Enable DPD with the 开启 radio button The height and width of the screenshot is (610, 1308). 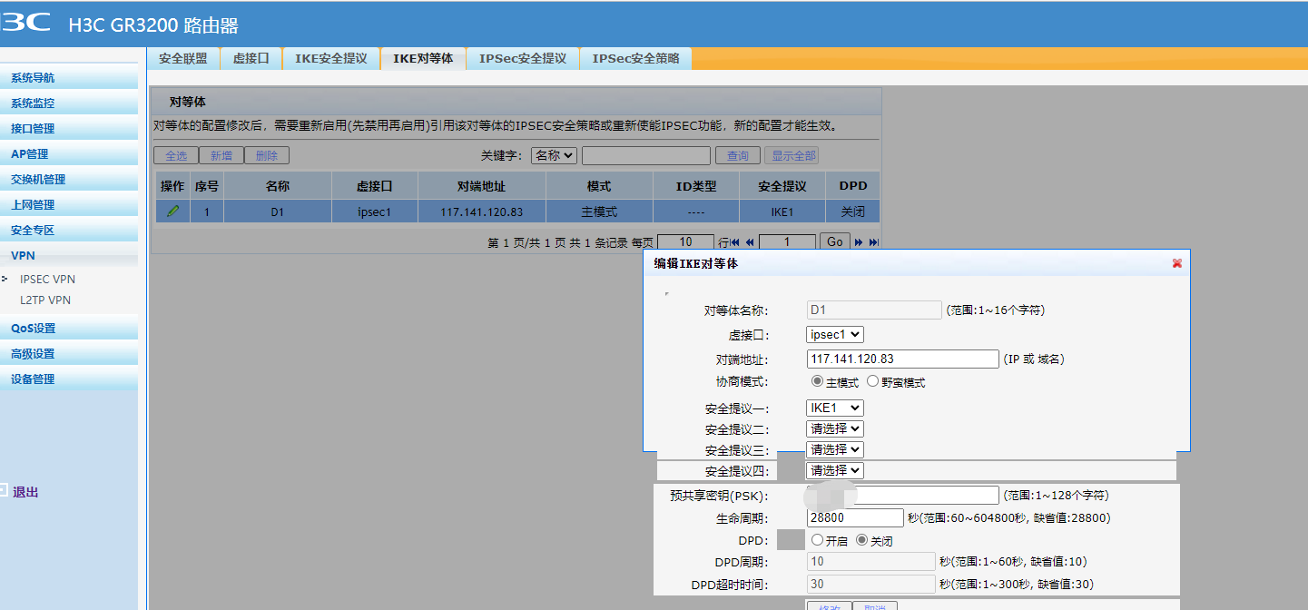[817, 540]
